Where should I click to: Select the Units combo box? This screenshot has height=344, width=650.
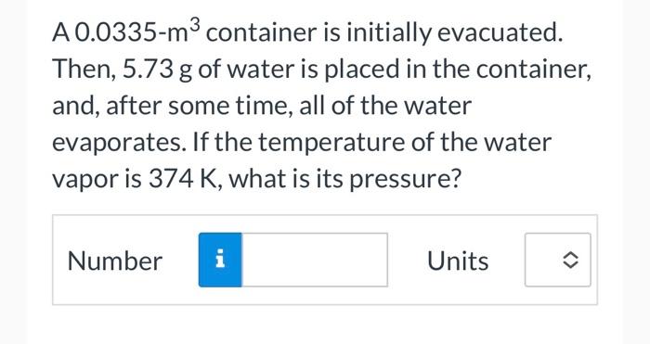click(557, 260)
